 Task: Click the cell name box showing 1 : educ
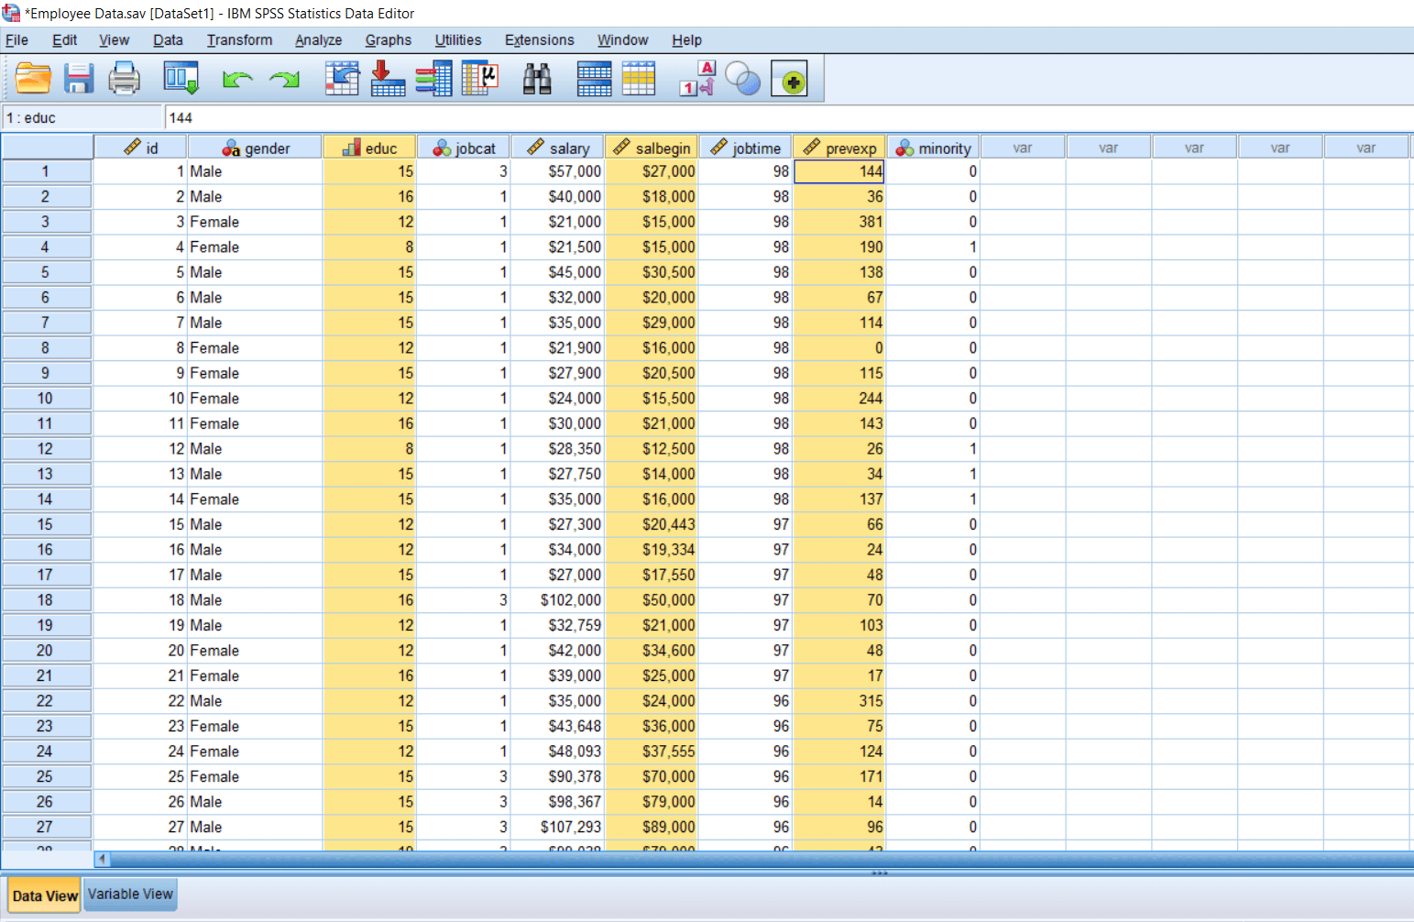pyautogui.click(x=82, y=117)
